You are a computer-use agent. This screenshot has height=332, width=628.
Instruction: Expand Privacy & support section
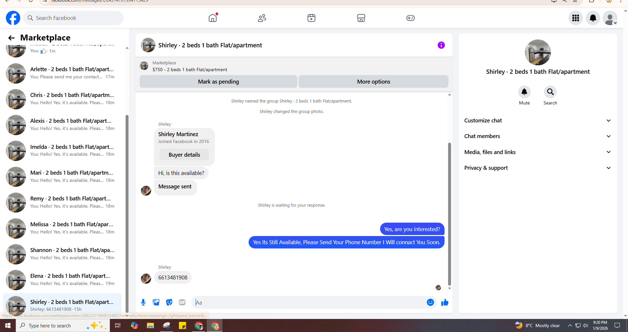(x=538, y=168)
